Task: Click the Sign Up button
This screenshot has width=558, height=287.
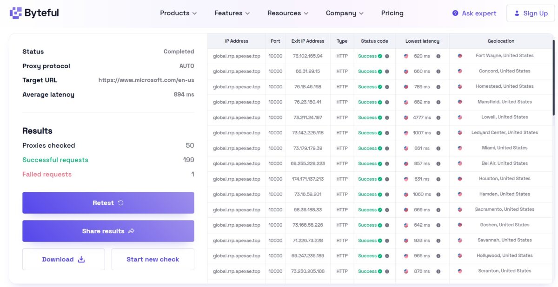Action: pos(531,13)
